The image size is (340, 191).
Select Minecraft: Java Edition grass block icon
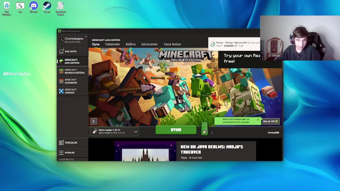(x=61, y=61)
